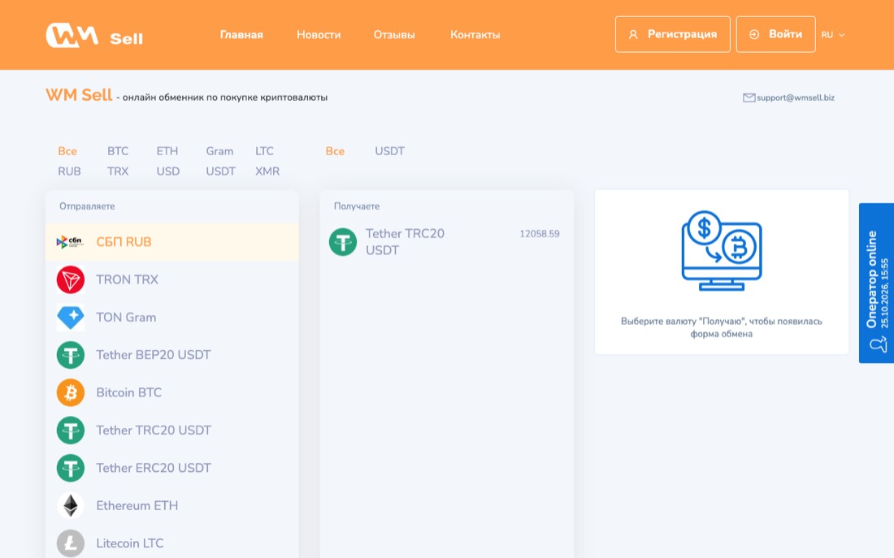894x558 pixels.
Task: Open the Отзывы menu item
Action: pos(394,35)
